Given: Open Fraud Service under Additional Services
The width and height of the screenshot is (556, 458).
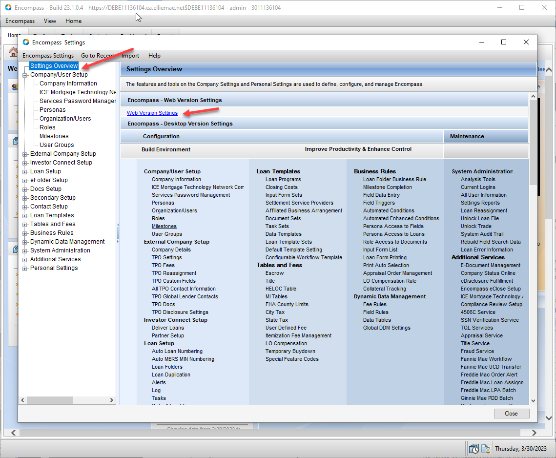Looking at the screenshot, I should coord(477,351).
